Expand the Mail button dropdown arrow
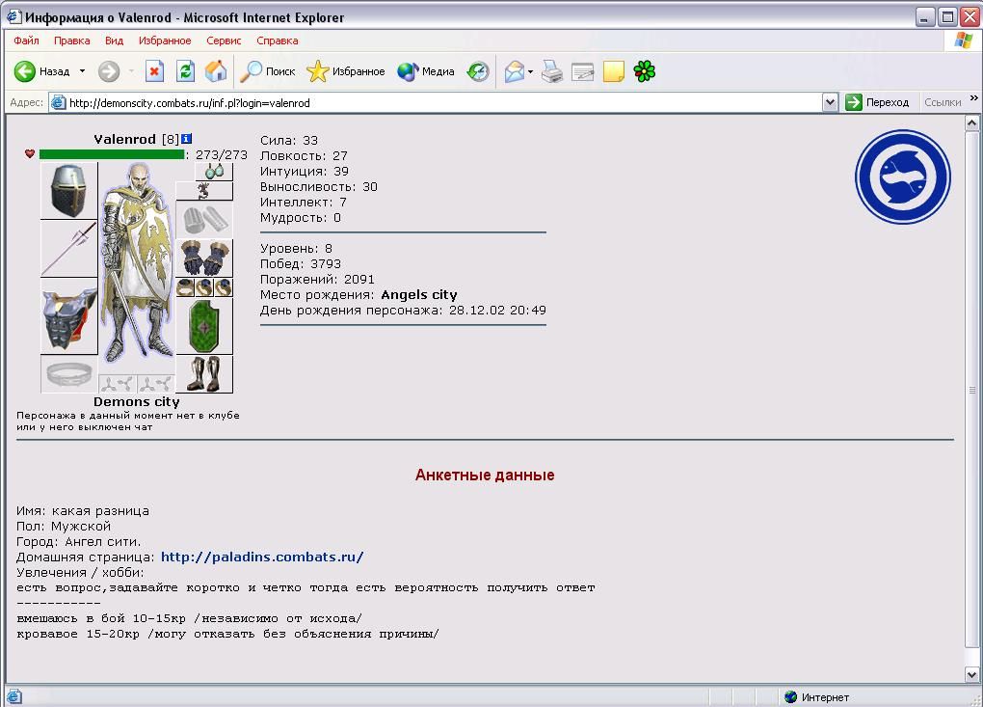The width and height of the screenshot is (983, 707). coord(530,71)
